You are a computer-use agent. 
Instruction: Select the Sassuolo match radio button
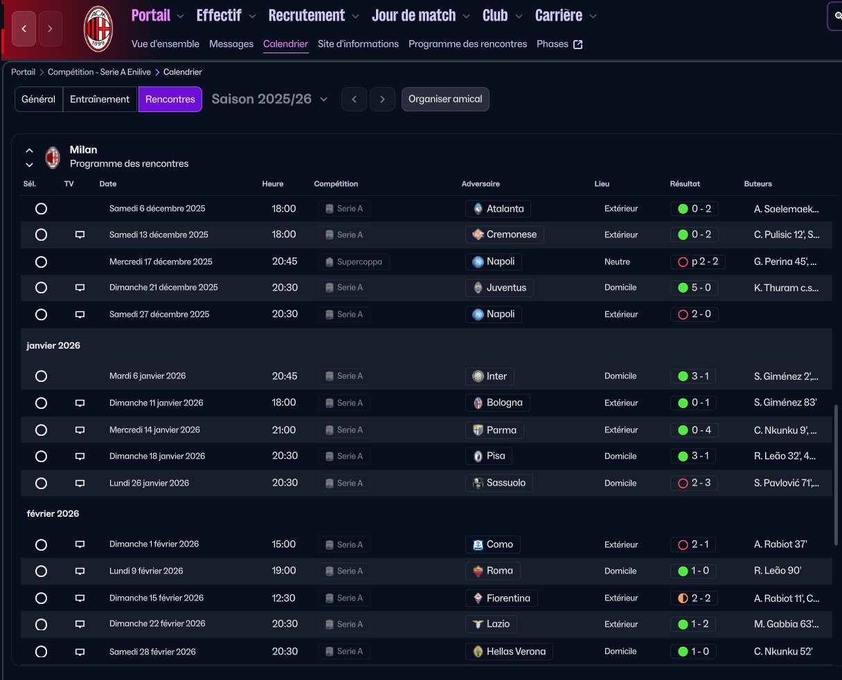click(x=41, y=484)
